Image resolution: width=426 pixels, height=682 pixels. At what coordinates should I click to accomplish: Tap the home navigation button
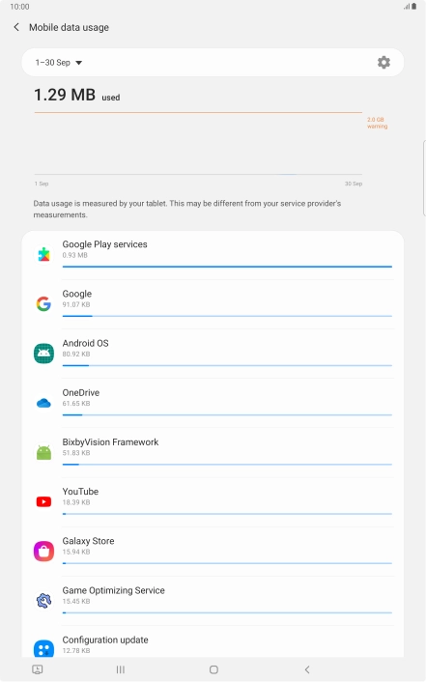(x=213, y=669)
